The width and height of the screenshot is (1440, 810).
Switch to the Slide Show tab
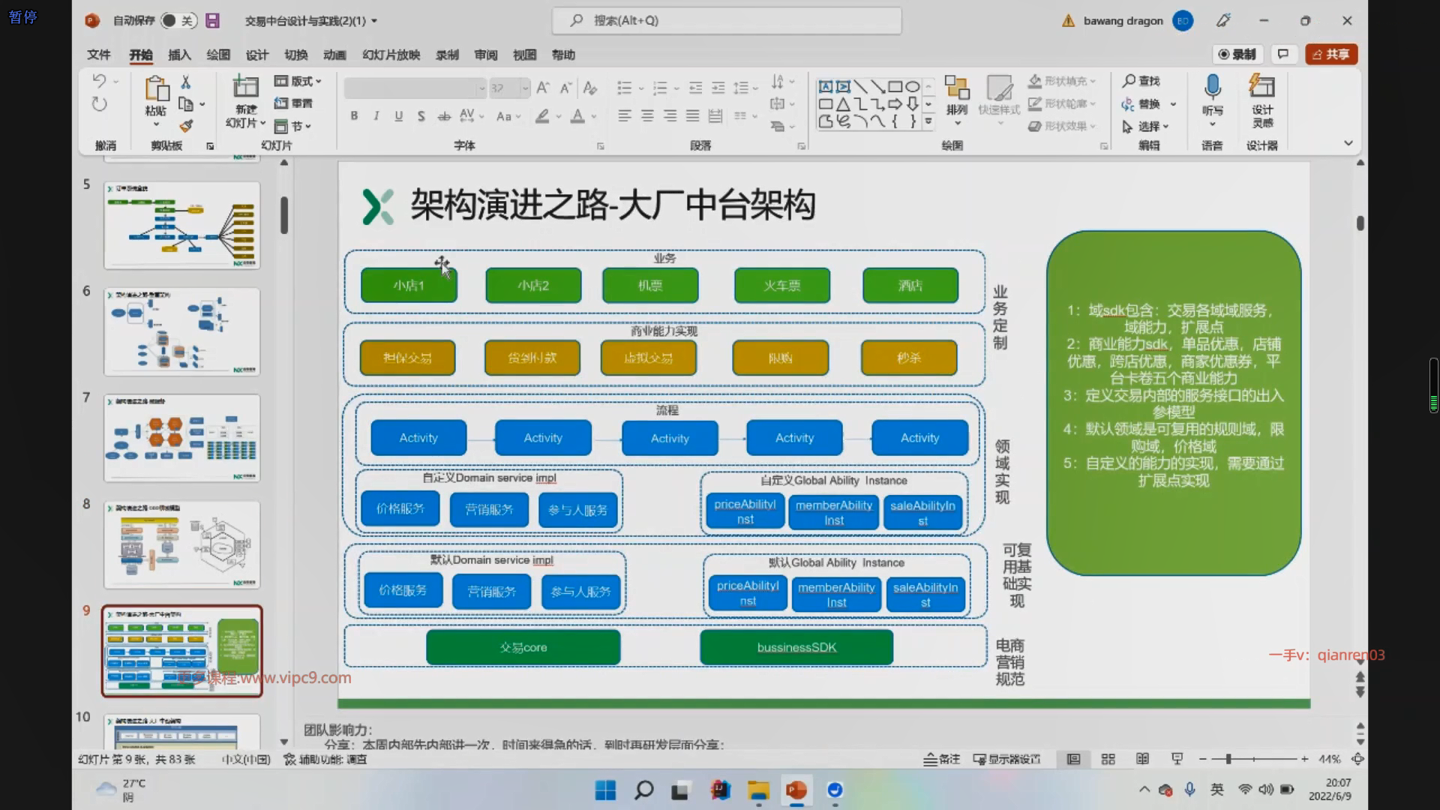[391, 55]
